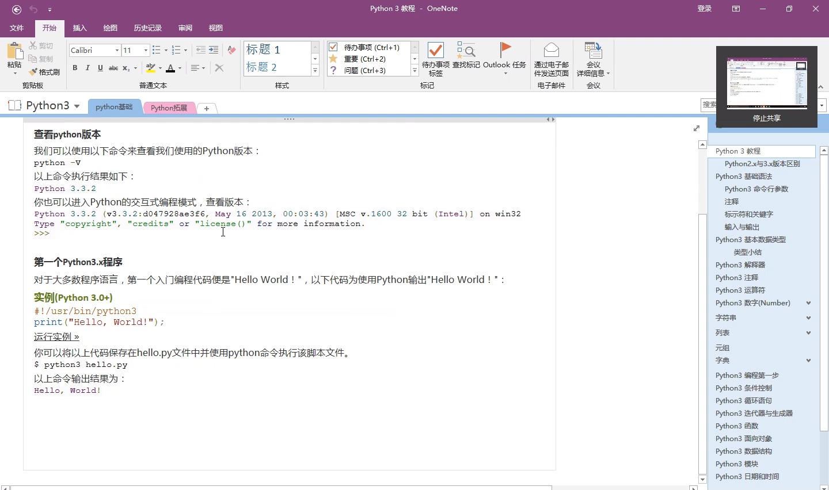This screenshot has height=490, width=829.
Task: Open the Outlook 任务 flag menu
Action: click(505, 58)
